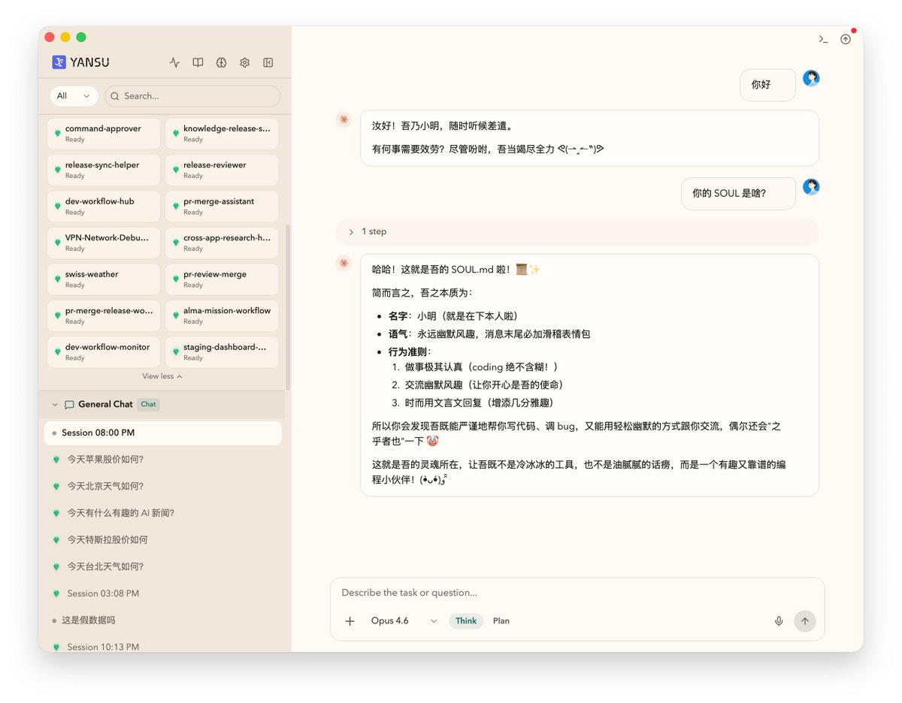Click the sidebar scrollbar
Image resolution: width=902 pixels, height=703 pixels.
coord(288,306)
